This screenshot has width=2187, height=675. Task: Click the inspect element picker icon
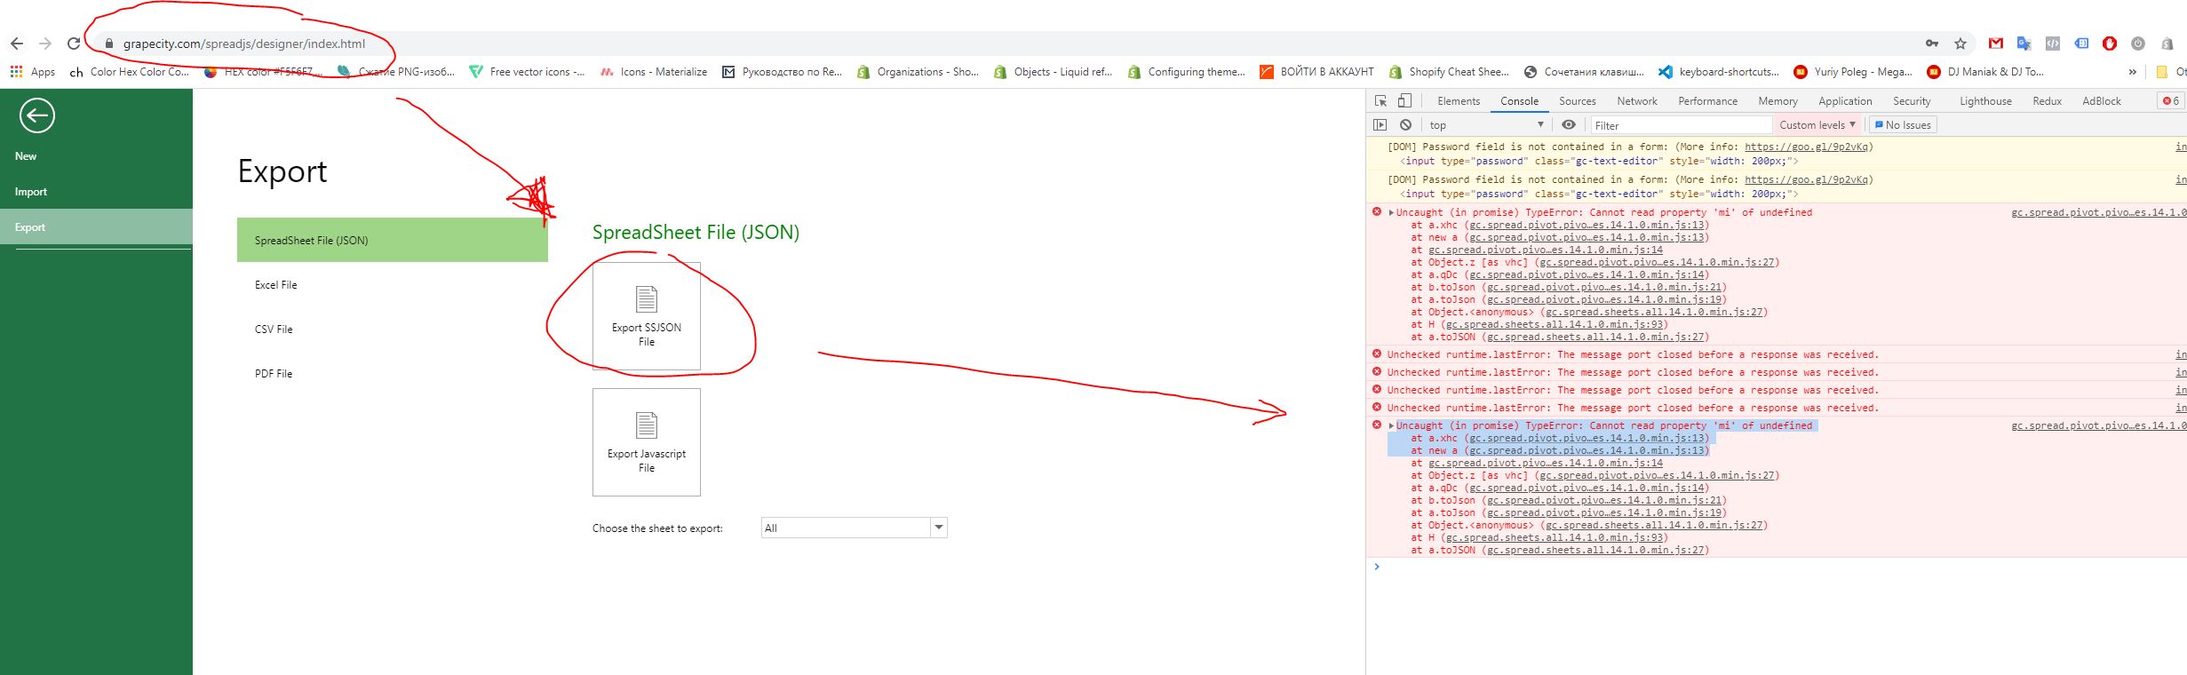(x=1380, y=101)
